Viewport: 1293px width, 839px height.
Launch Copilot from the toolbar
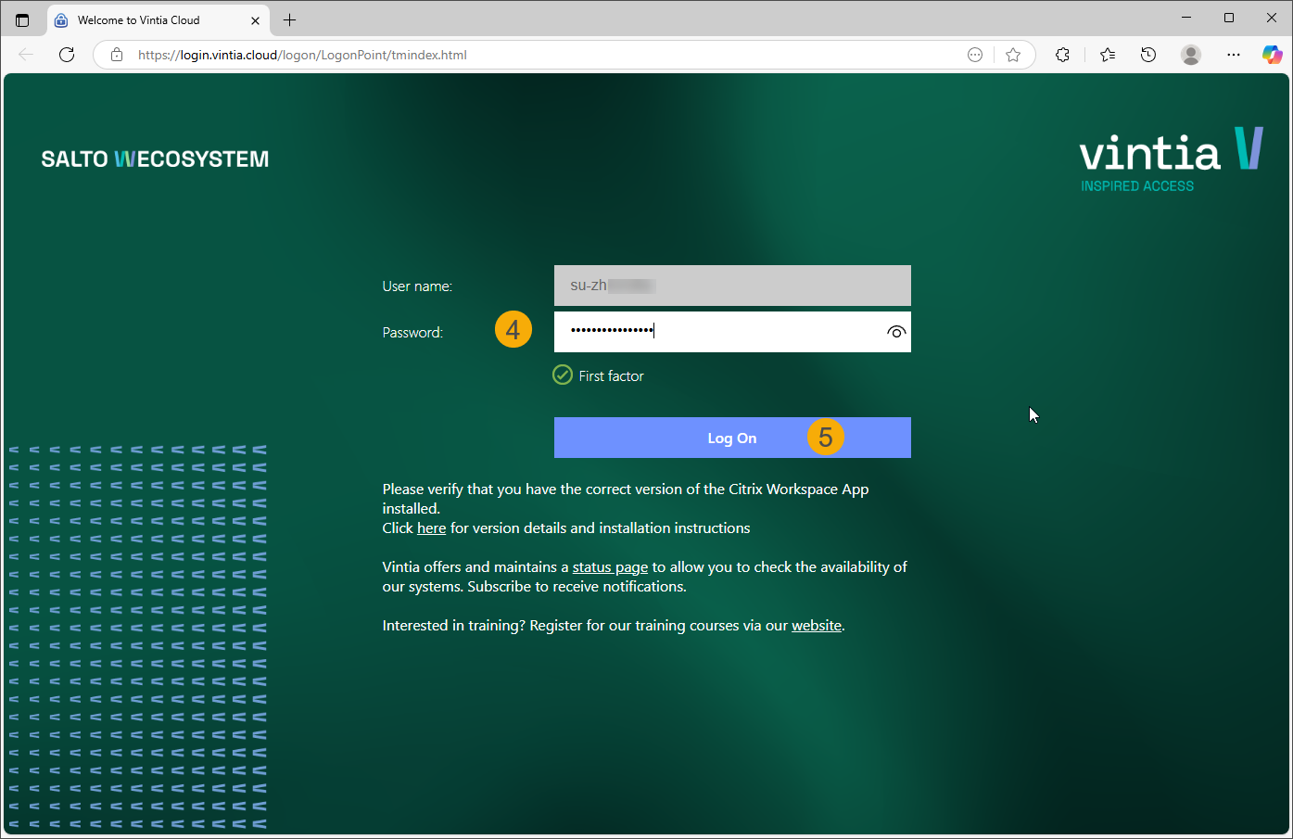point(1273,55)
